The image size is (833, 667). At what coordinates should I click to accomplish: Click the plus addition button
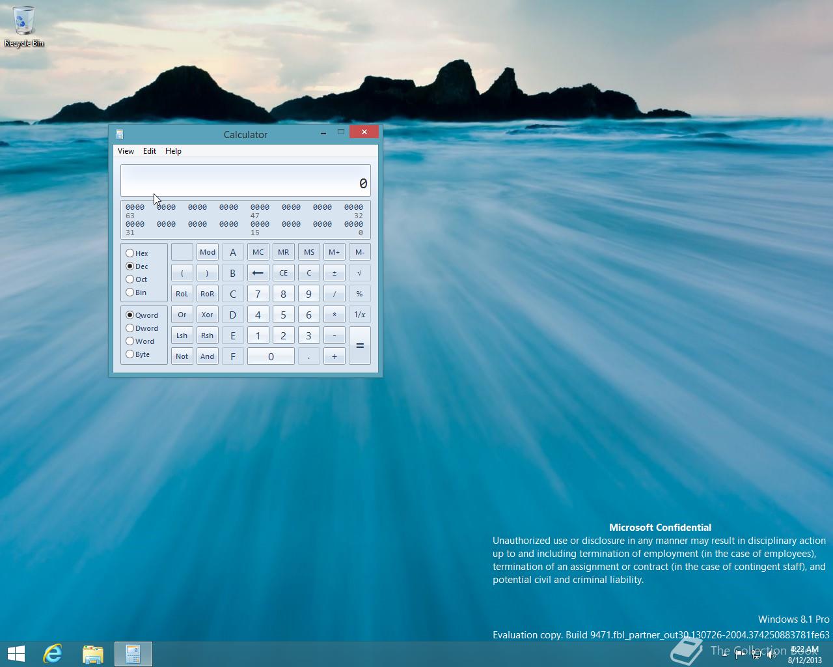pyautogui.click(x=334, y=356)
